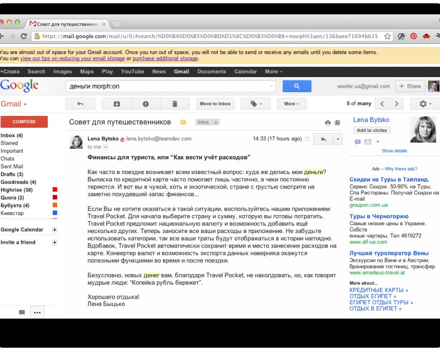Open the Sent Mail folder
The width and height of the screenshot is (440, 351).
12,167
